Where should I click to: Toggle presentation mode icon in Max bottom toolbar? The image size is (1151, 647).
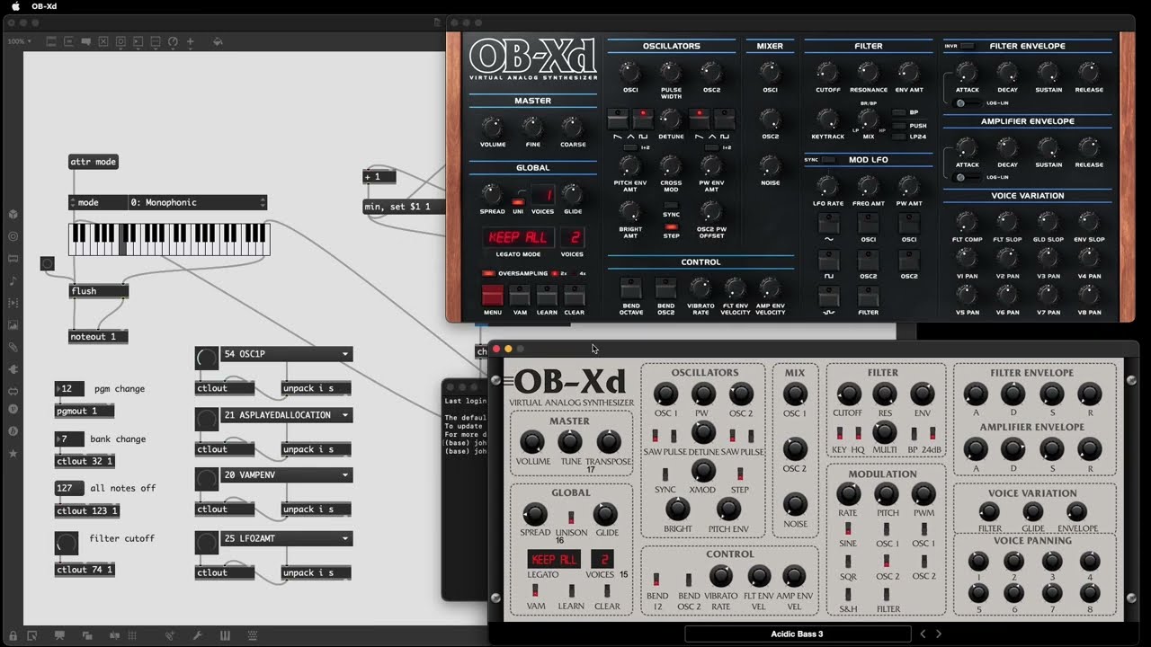60,635
